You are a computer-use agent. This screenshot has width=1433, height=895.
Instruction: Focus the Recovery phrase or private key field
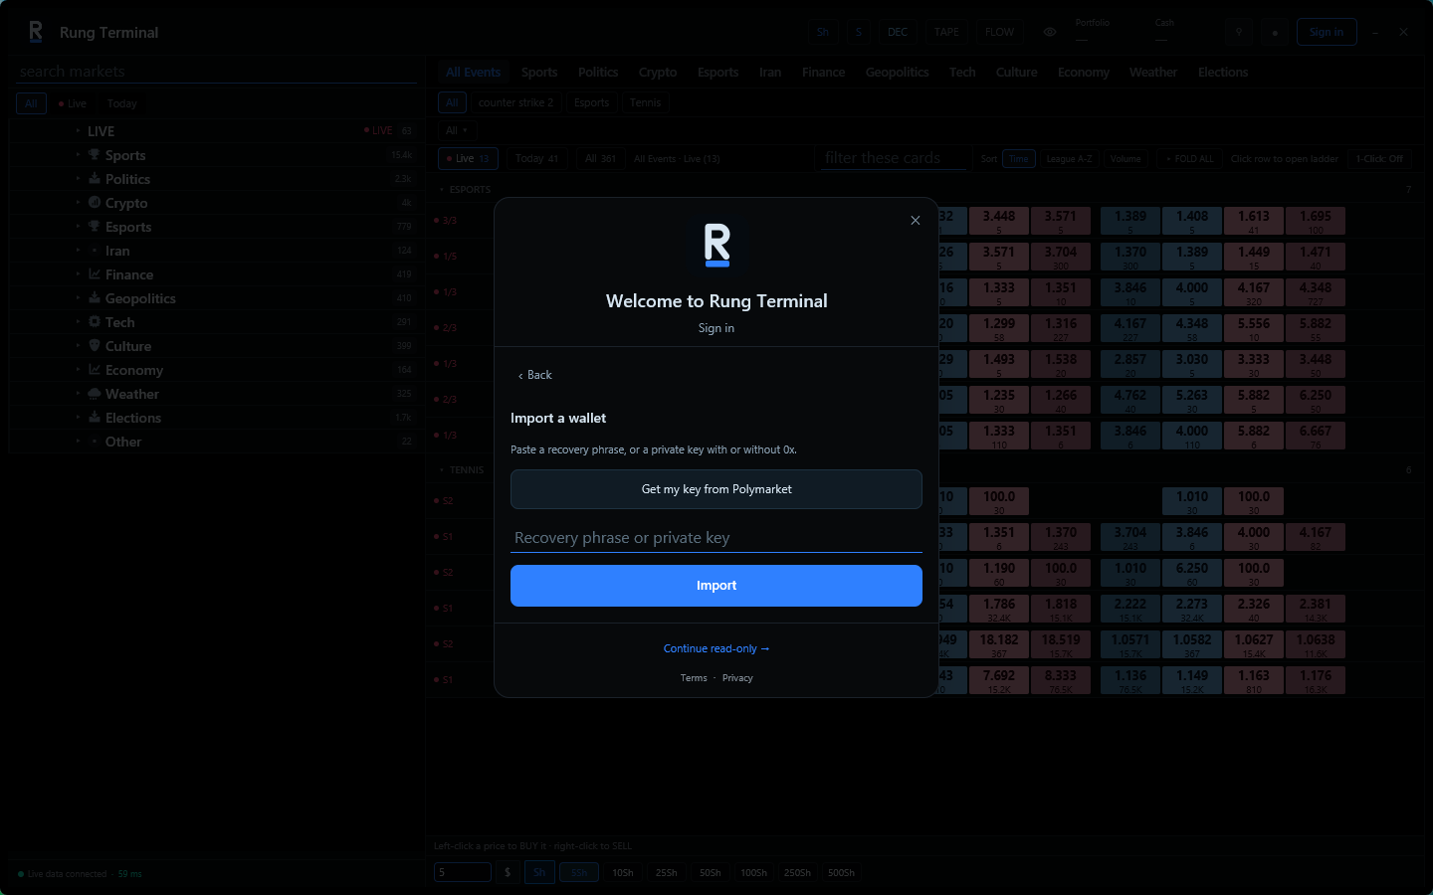pyautogui.click(x=716, y=538)
